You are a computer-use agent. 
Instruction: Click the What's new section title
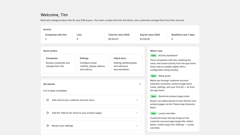coord(156,51)
